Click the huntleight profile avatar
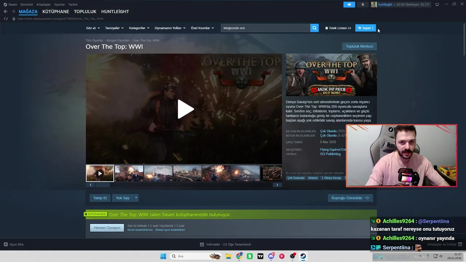The width and height of the screenshot is (466, 262). click(374, 4)
